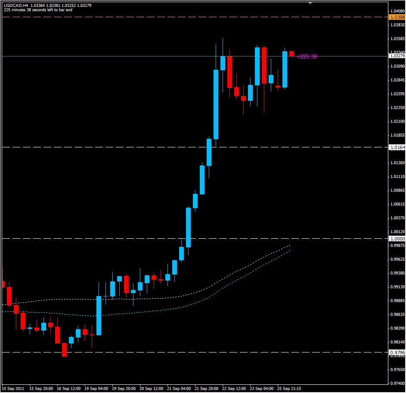This screenshot has width=406, height=393.
Task: Click the chart shift triangle marker at top
Action: point(309,3)
